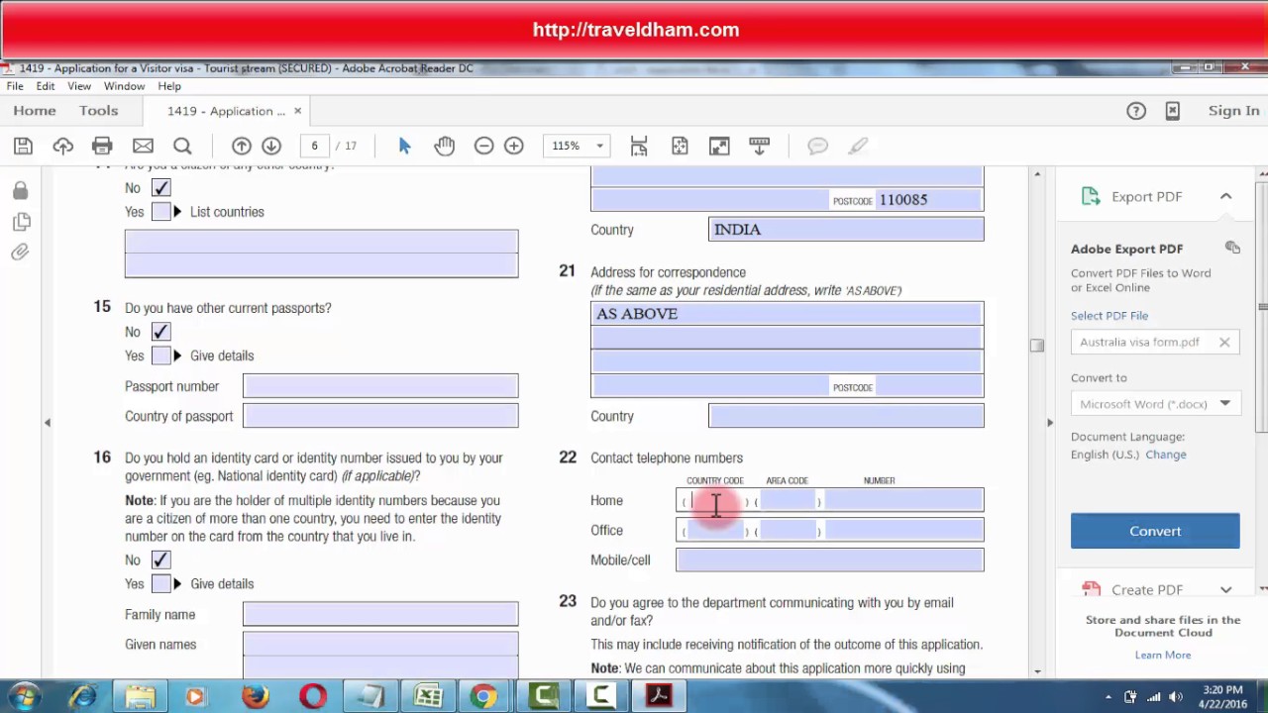Print the document with printer icon
The width and height of the screenshot is (1268, 713).
coord(102,147)
